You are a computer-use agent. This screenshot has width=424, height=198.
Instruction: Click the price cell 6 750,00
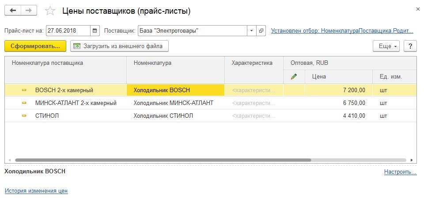[x=339, y=103]
